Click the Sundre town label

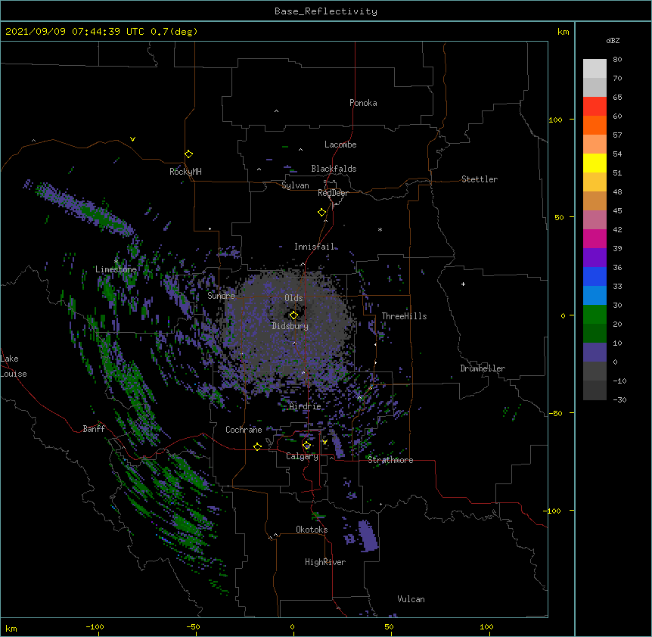[221, 296]
